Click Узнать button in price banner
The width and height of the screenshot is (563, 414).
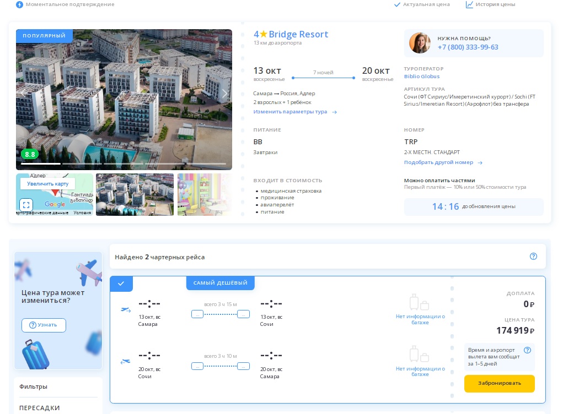(44, 325)
